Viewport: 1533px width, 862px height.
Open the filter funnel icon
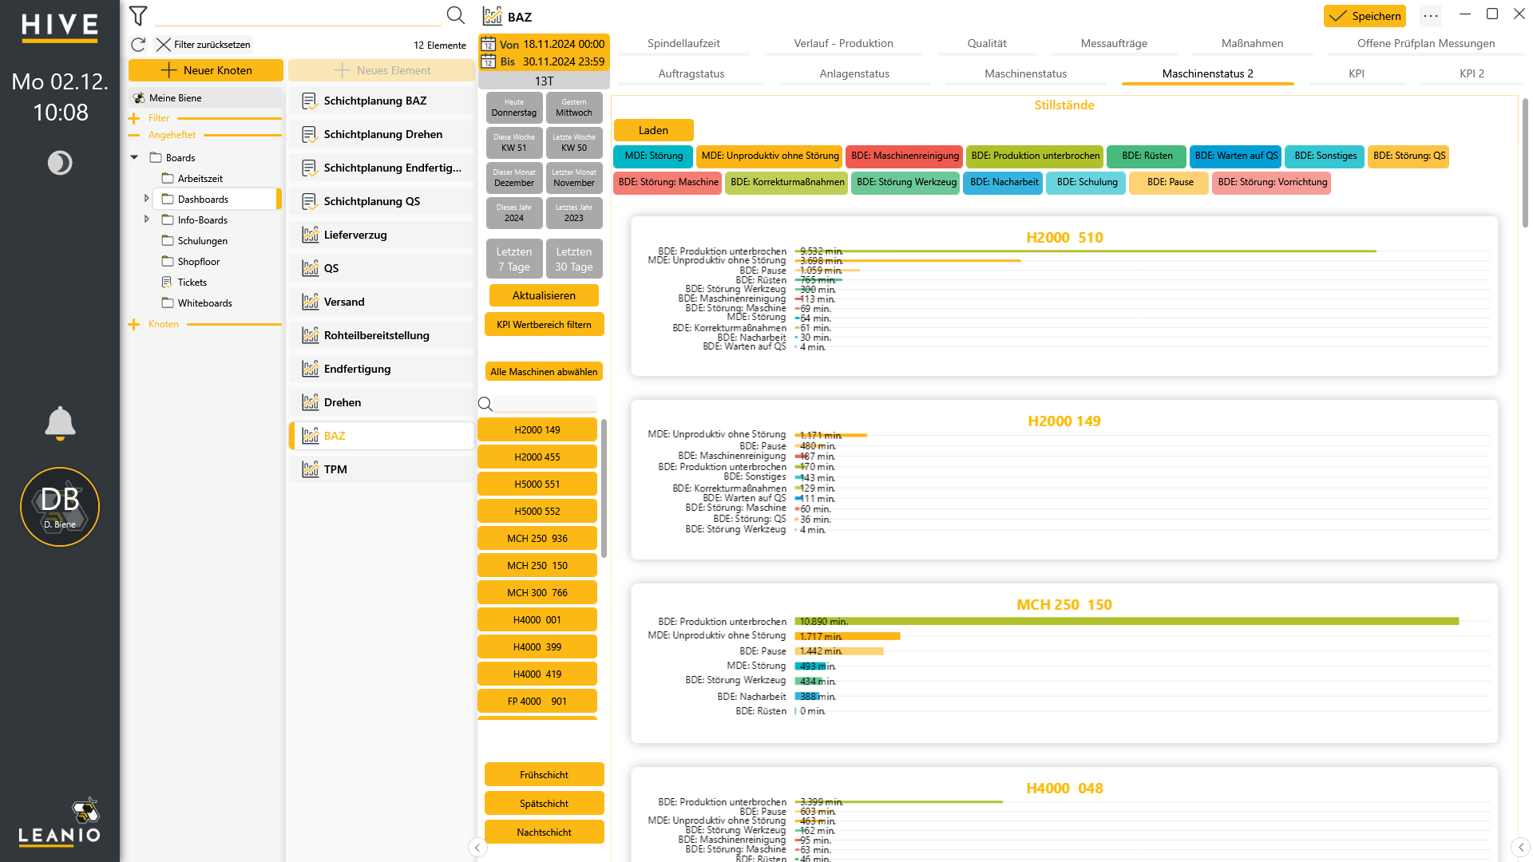138,15
